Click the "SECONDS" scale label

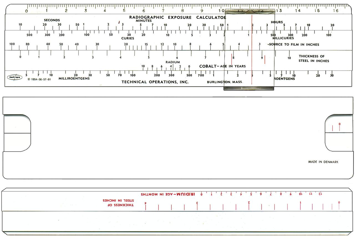(52, 20)
